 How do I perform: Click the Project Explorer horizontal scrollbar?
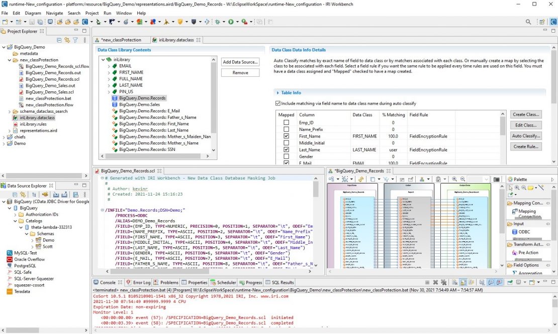(44, 176)
